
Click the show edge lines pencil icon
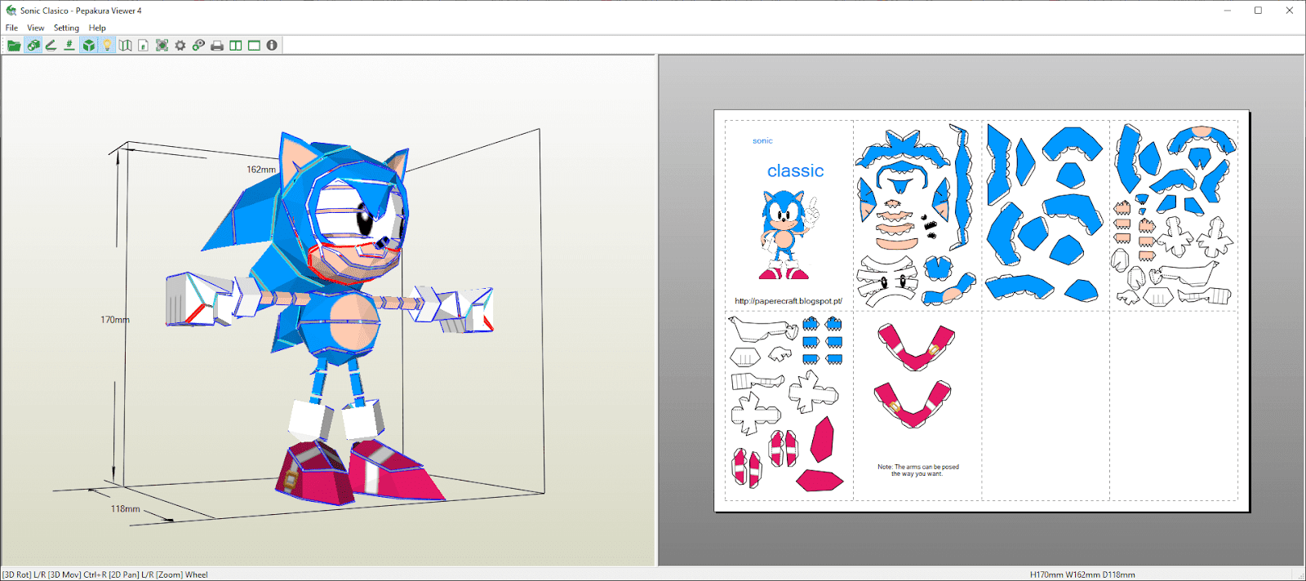51,46
